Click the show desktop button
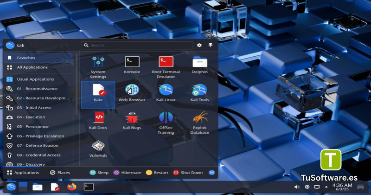Image resolution: width=371 pixels, height=195 pixels. pyautogui.click(x=360, y=187)
